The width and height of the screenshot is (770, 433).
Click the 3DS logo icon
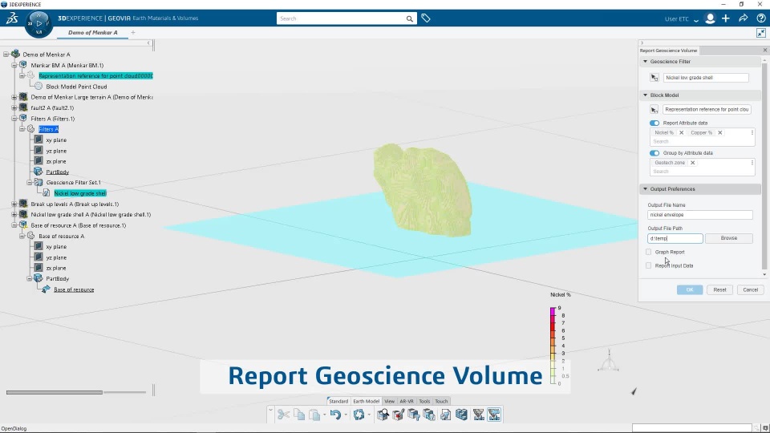pos(12,18)
